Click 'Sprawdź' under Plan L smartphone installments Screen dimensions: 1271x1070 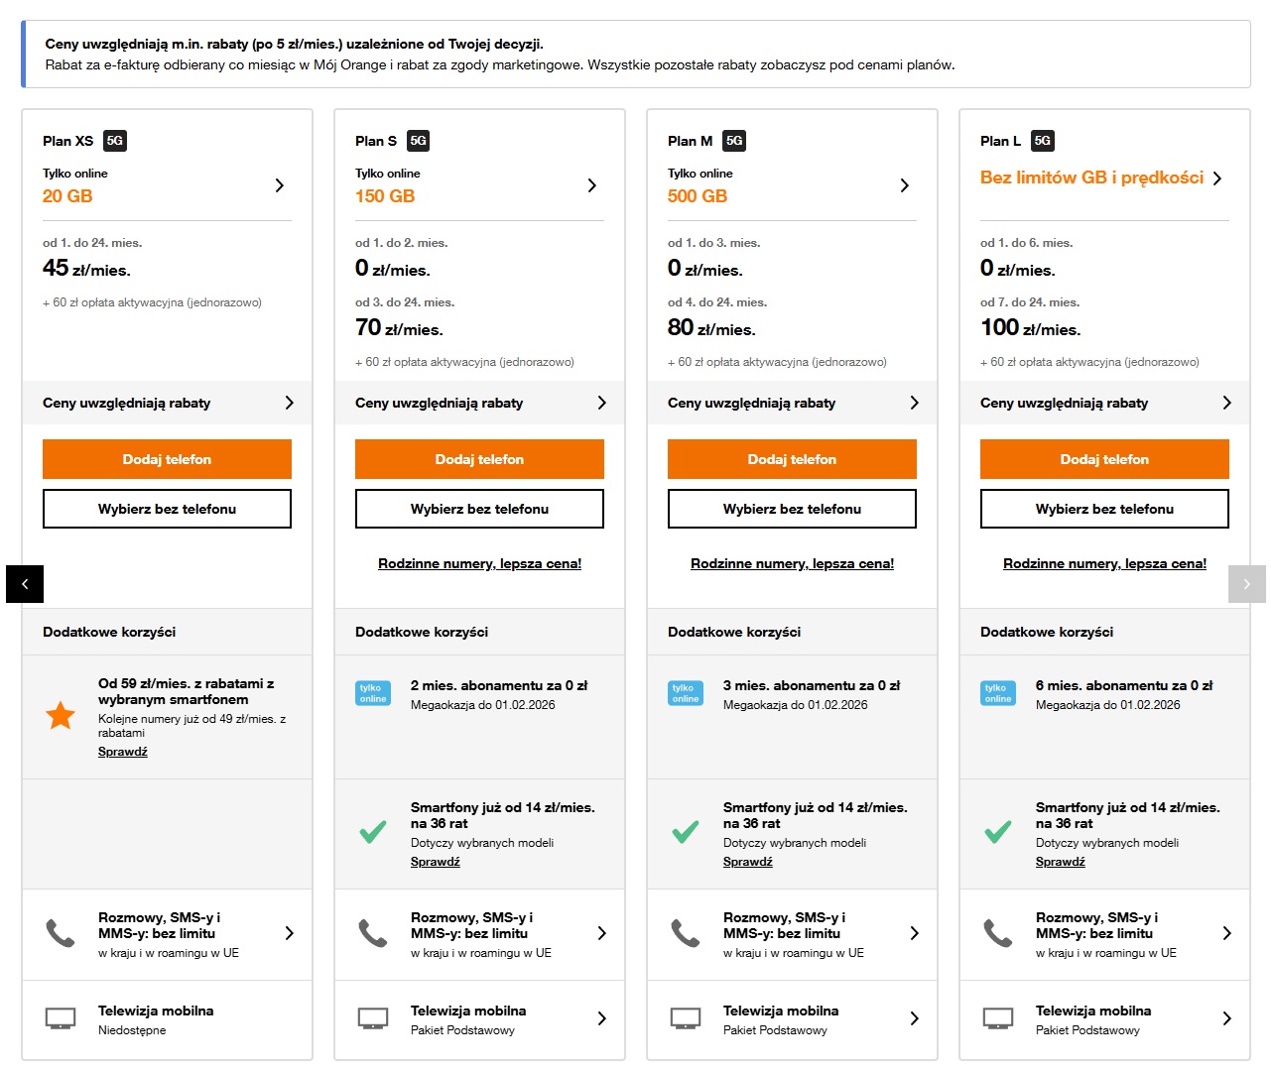[x=1060, y=862]
